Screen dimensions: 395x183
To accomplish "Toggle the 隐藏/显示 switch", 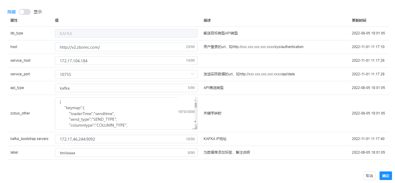I will pos(24,12).
